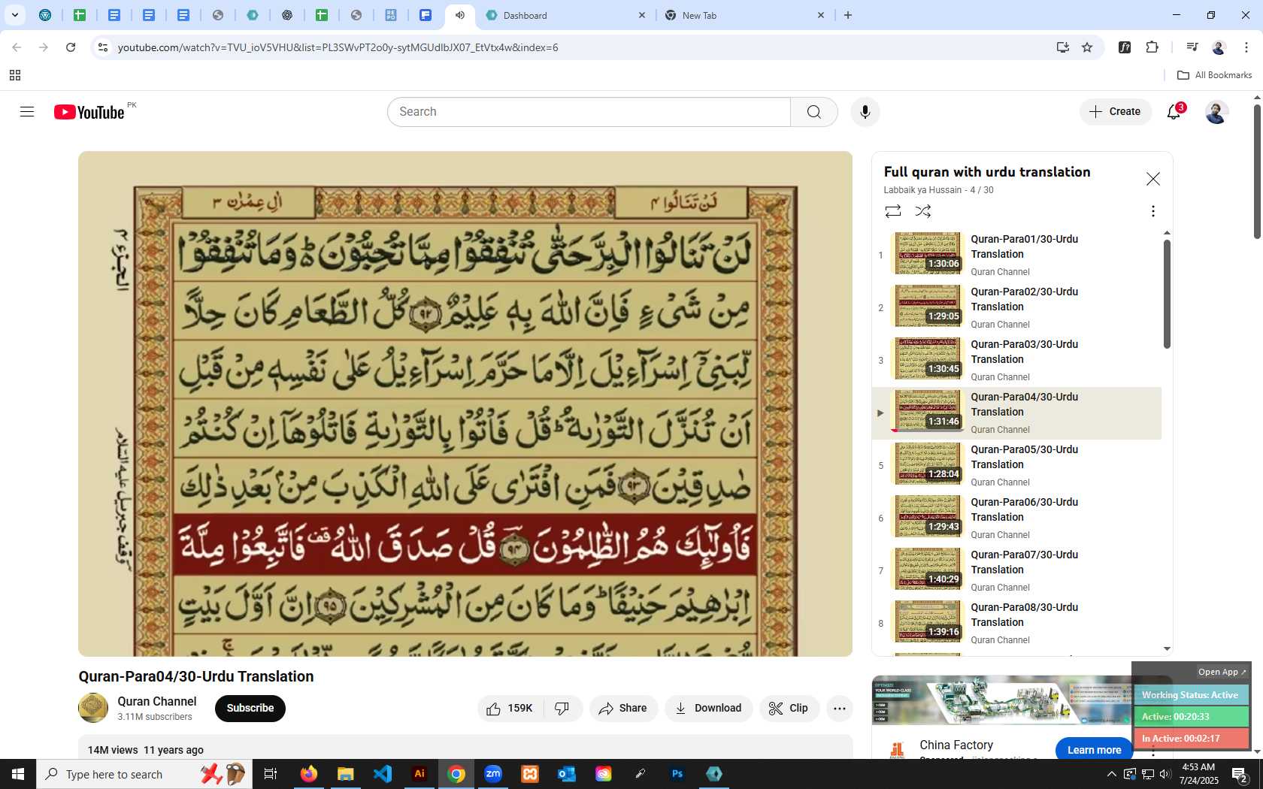Select Quran-Para05/30-Urdu Translation in playlist
The height and width of the screenshot is (789, 1263).
tap(1016, 466)
